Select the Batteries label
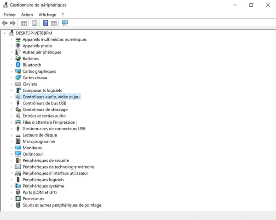The height and width of the screenshot is (220, 276). (x=31, y=58)
